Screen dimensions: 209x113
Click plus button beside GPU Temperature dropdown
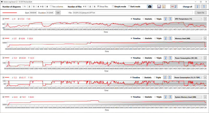(205, 19)
